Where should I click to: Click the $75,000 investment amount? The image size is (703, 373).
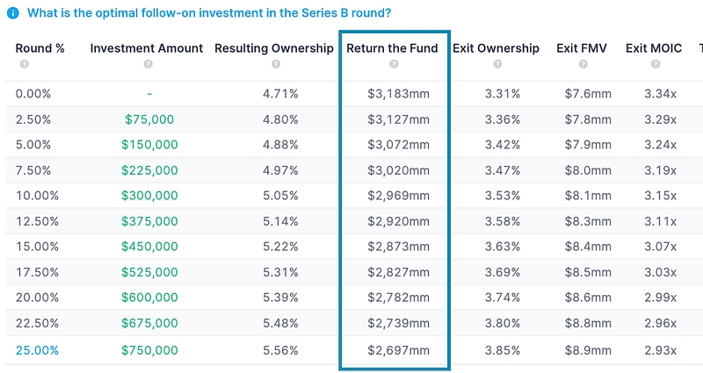(x=149, y=119)
